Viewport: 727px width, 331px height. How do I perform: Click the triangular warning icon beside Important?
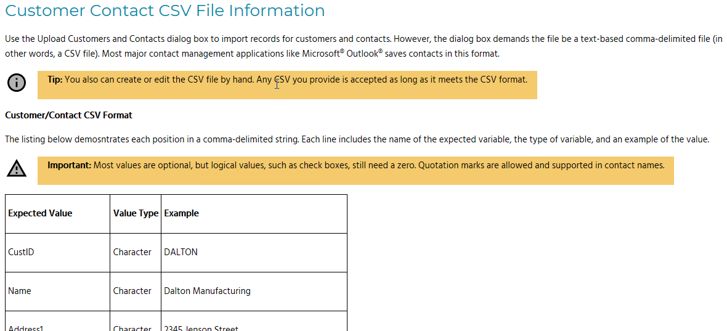[17, 168]
